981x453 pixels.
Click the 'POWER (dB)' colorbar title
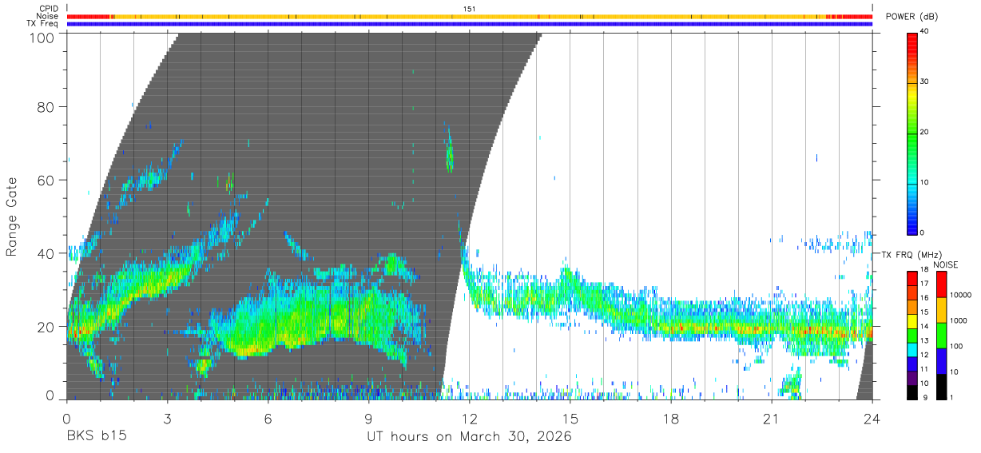click(x=911, y=17)
